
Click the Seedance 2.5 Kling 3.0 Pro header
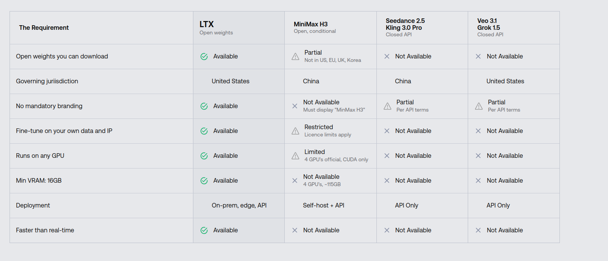(422, 28)
